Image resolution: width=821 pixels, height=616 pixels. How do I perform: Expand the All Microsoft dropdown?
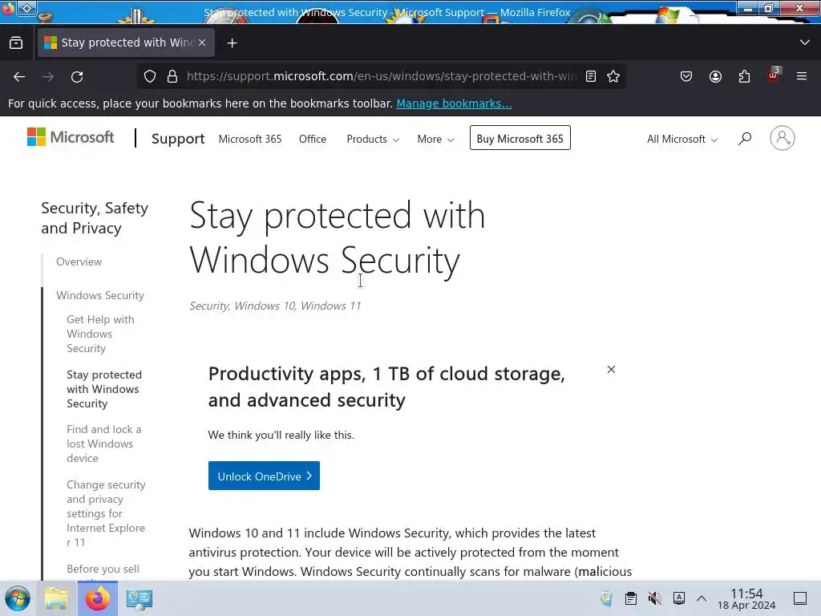click(x=681, y=139)
